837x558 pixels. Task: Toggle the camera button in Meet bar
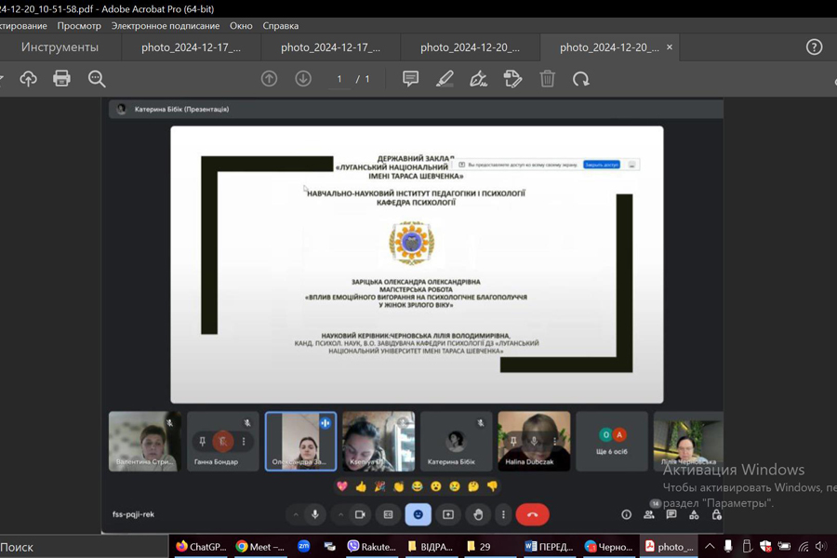click(360, 514)
